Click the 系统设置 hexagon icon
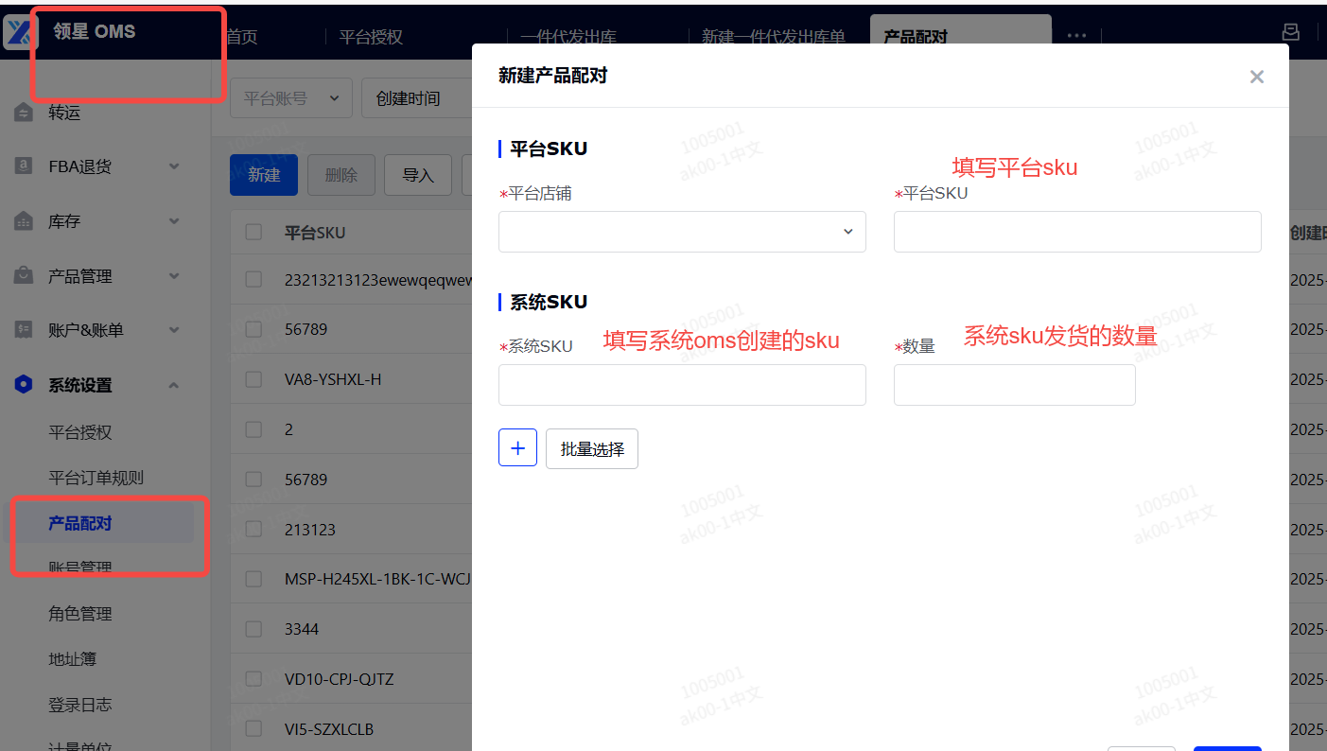This screenshot has height=751, width=1327. pyautogui.click(x=24, y=385)
